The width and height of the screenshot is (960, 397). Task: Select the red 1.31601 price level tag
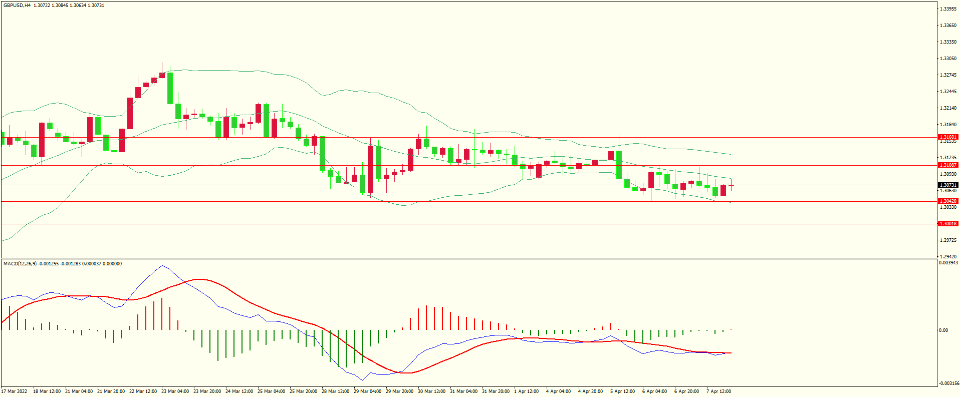coord(947,137)
